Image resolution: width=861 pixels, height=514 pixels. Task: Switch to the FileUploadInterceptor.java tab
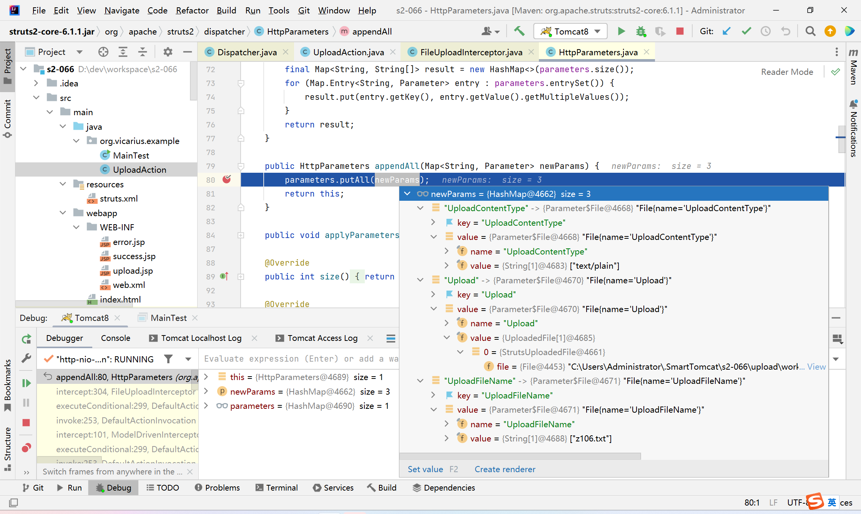pyautogui.click(x=471, y=52)
